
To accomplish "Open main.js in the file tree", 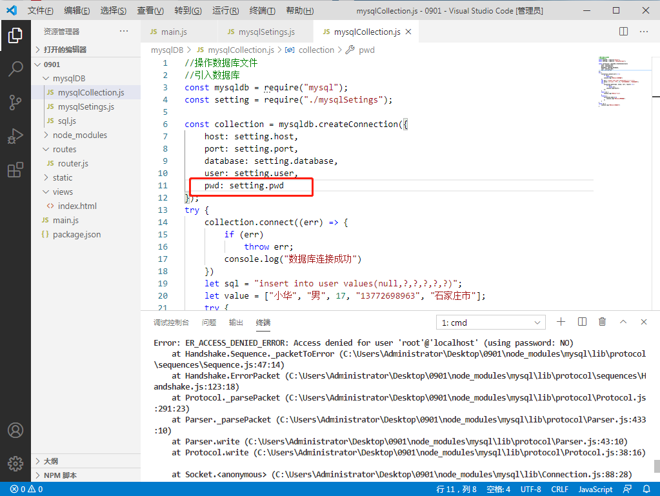I will click(x=86, y=220).
